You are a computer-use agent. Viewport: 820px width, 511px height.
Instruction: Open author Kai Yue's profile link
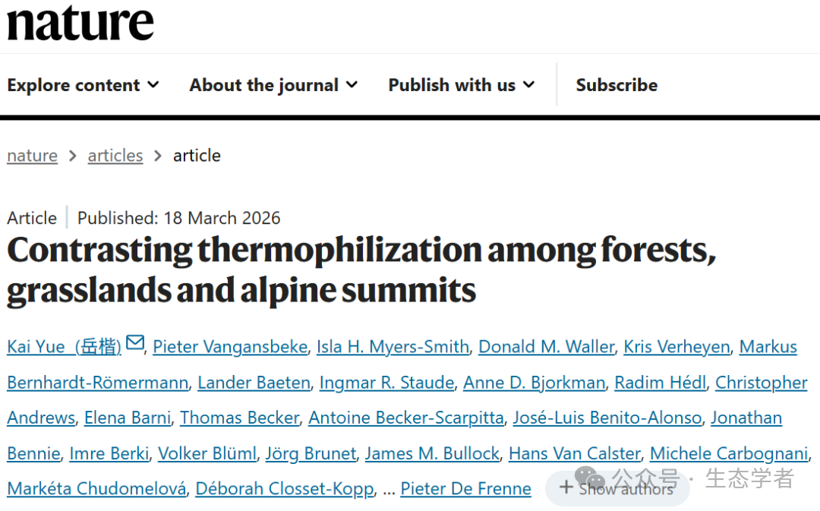(64, 346)
